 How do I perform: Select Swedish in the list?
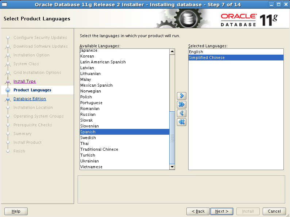pyautogui.click(x=124, y=138)
